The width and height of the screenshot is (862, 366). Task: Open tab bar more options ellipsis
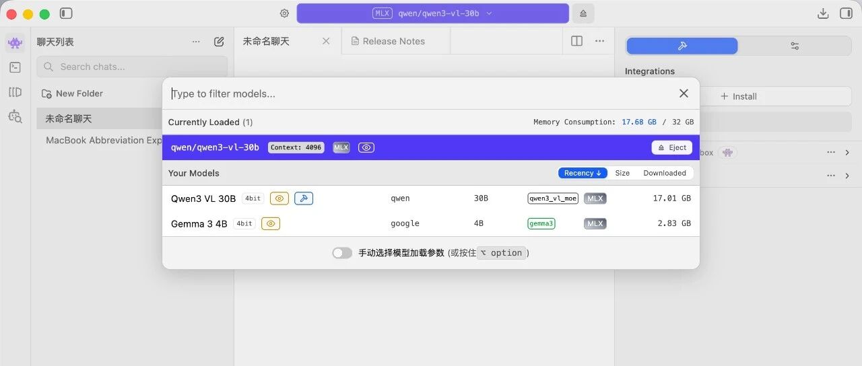599,41
